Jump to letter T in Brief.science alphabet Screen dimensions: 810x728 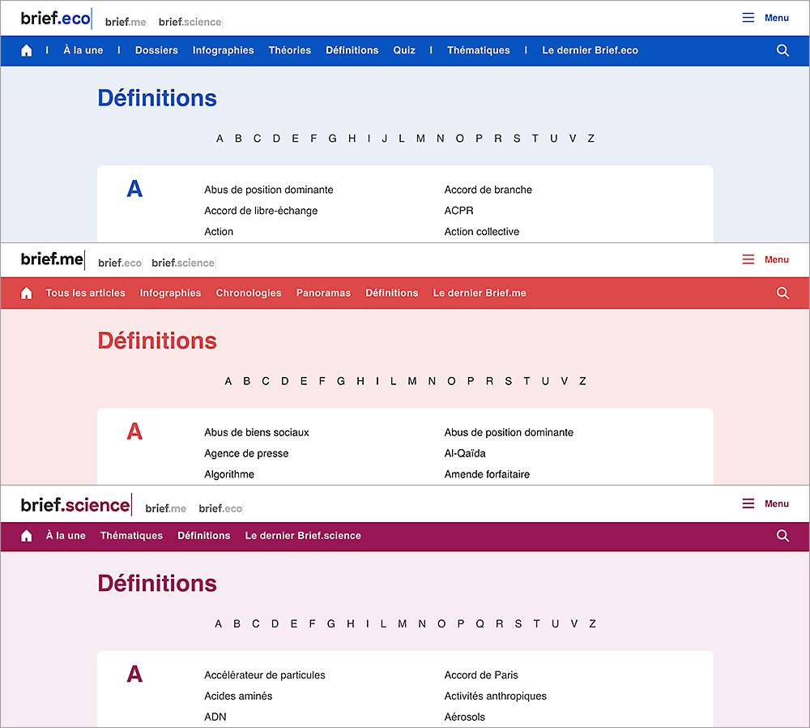click(537, 624)
